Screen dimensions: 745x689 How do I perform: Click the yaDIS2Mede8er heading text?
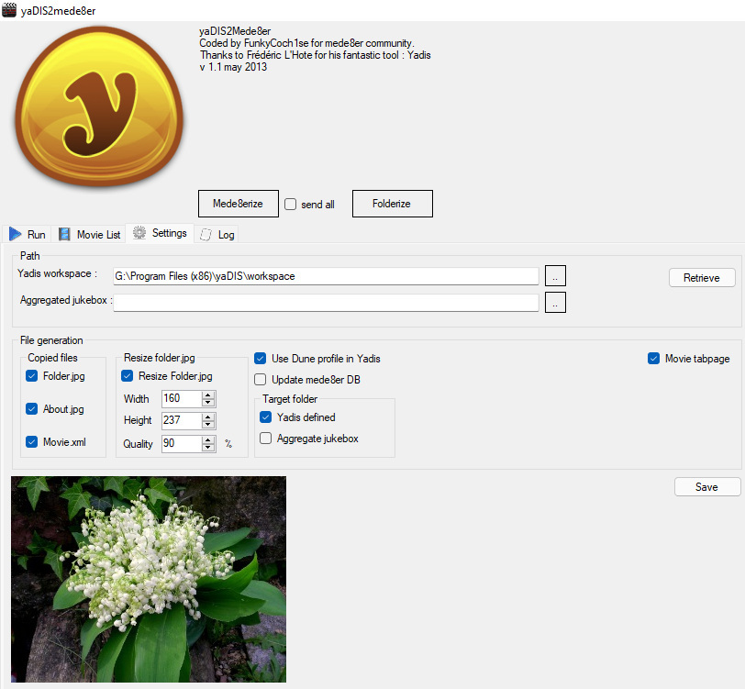(x=235, y=31)
